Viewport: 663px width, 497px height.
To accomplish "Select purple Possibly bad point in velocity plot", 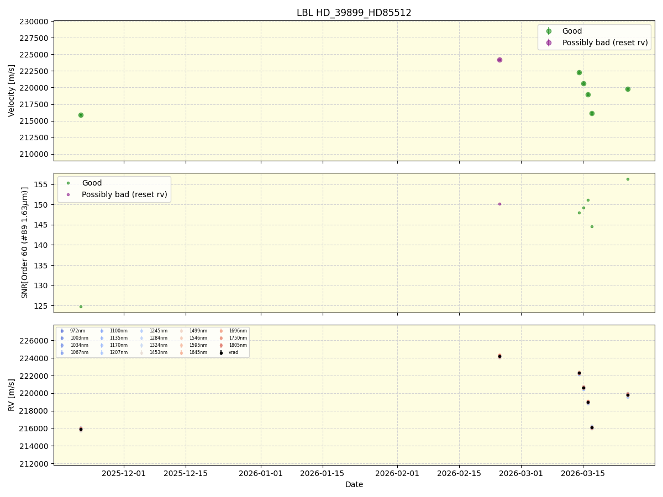I will (x=499, y=60).
